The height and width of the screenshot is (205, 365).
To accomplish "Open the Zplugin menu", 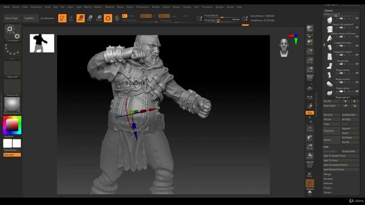I will pyautogui.click(x=220, y=7).
